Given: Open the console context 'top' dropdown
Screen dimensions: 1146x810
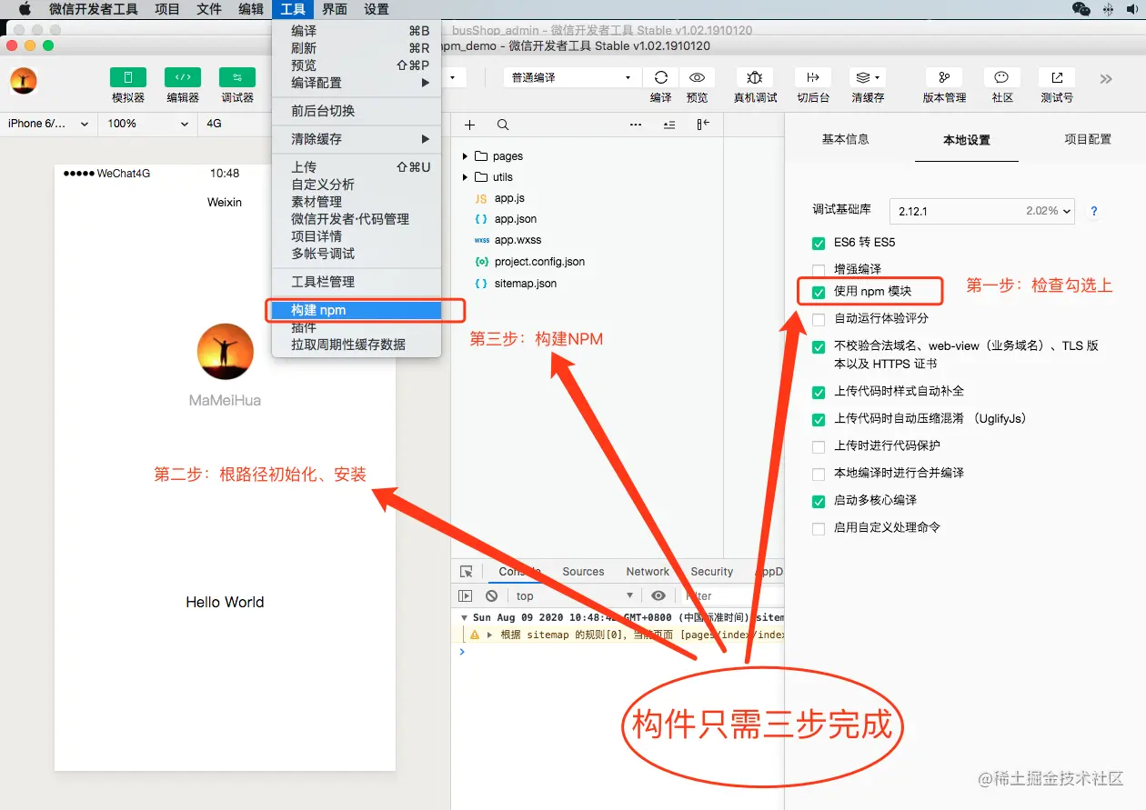Looking at the screenshot, I should tap(575, 596).
